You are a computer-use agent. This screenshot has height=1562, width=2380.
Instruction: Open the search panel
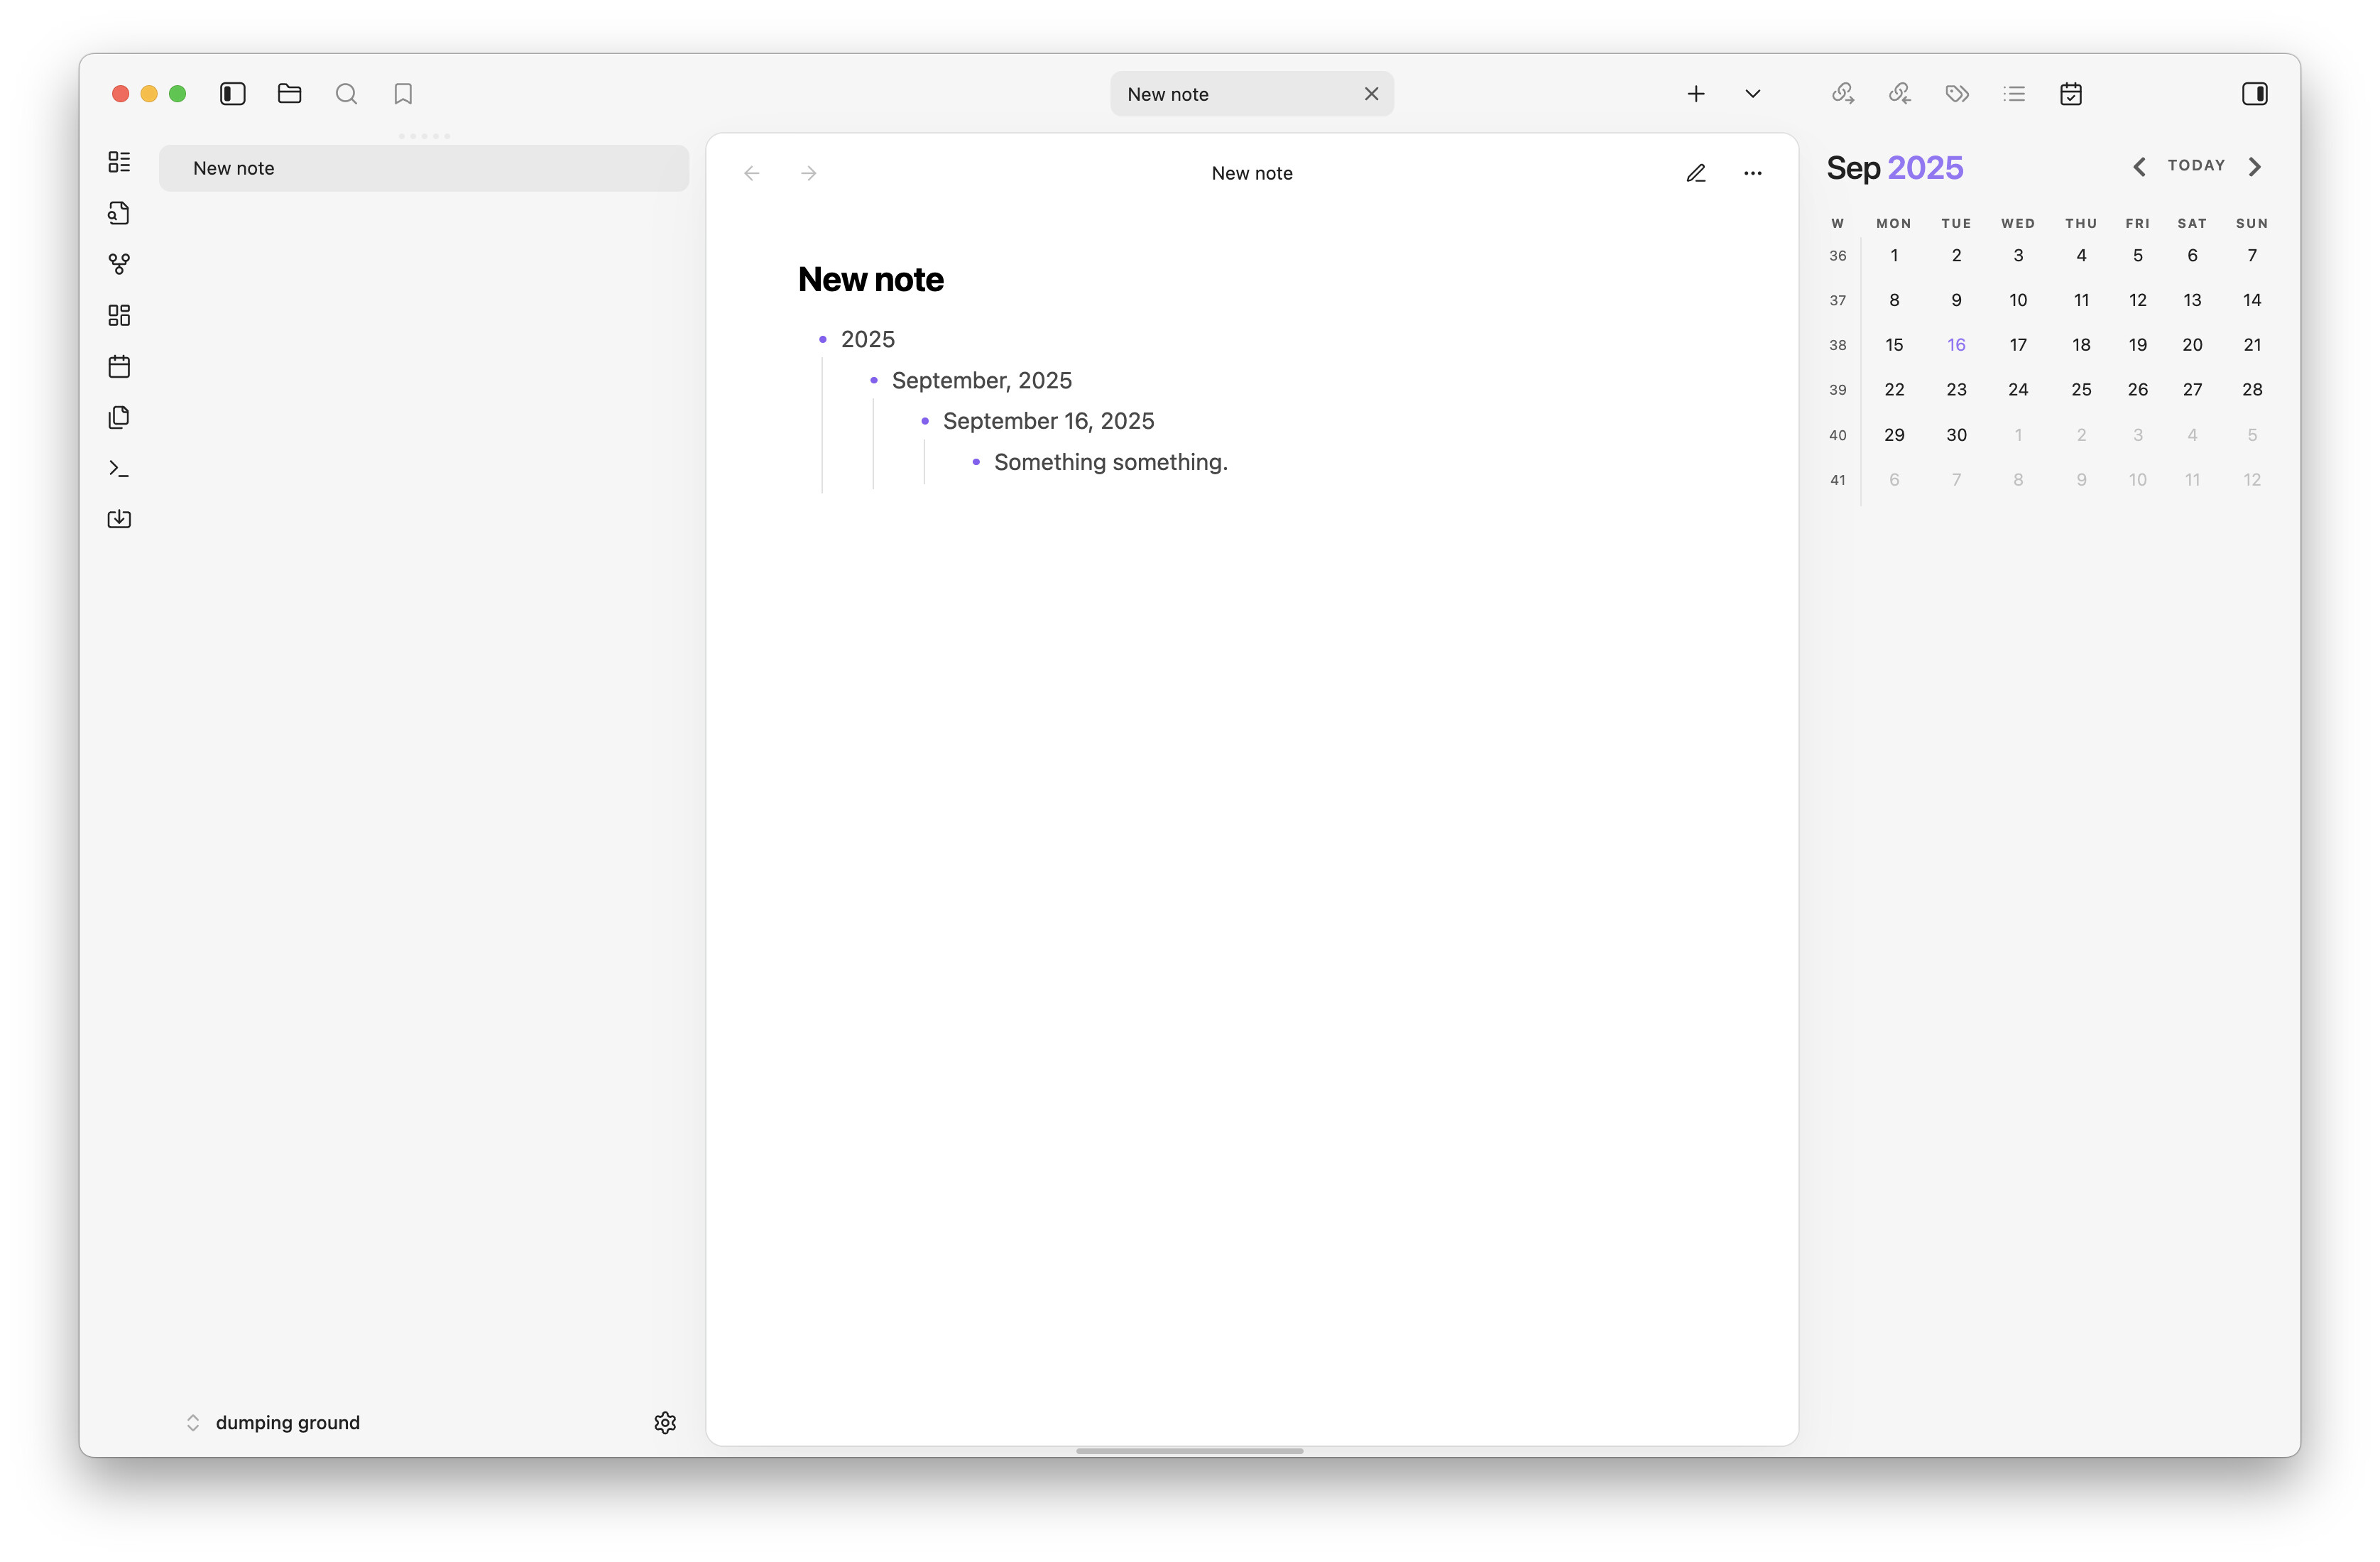pos(346,94)
